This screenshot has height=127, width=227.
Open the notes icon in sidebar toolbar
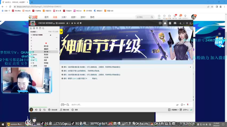pos(40,28)
